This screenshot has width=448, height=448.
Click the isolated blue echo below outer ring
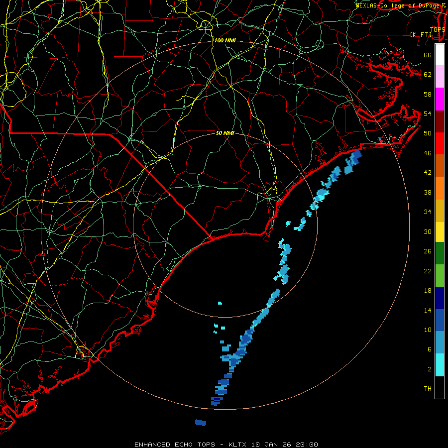(x=201, y=423)
